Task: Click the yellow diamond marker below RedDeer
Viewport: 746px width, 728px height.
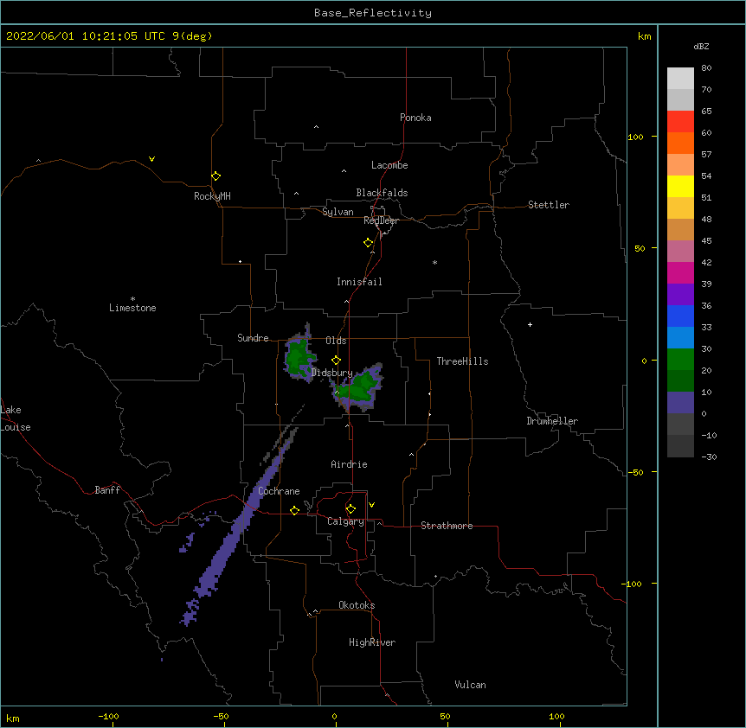Action: pos(369,243)
